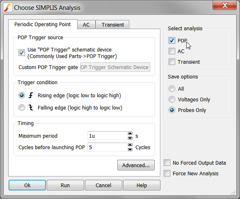Decrease Maximum period with down arrow

point(130,138)
